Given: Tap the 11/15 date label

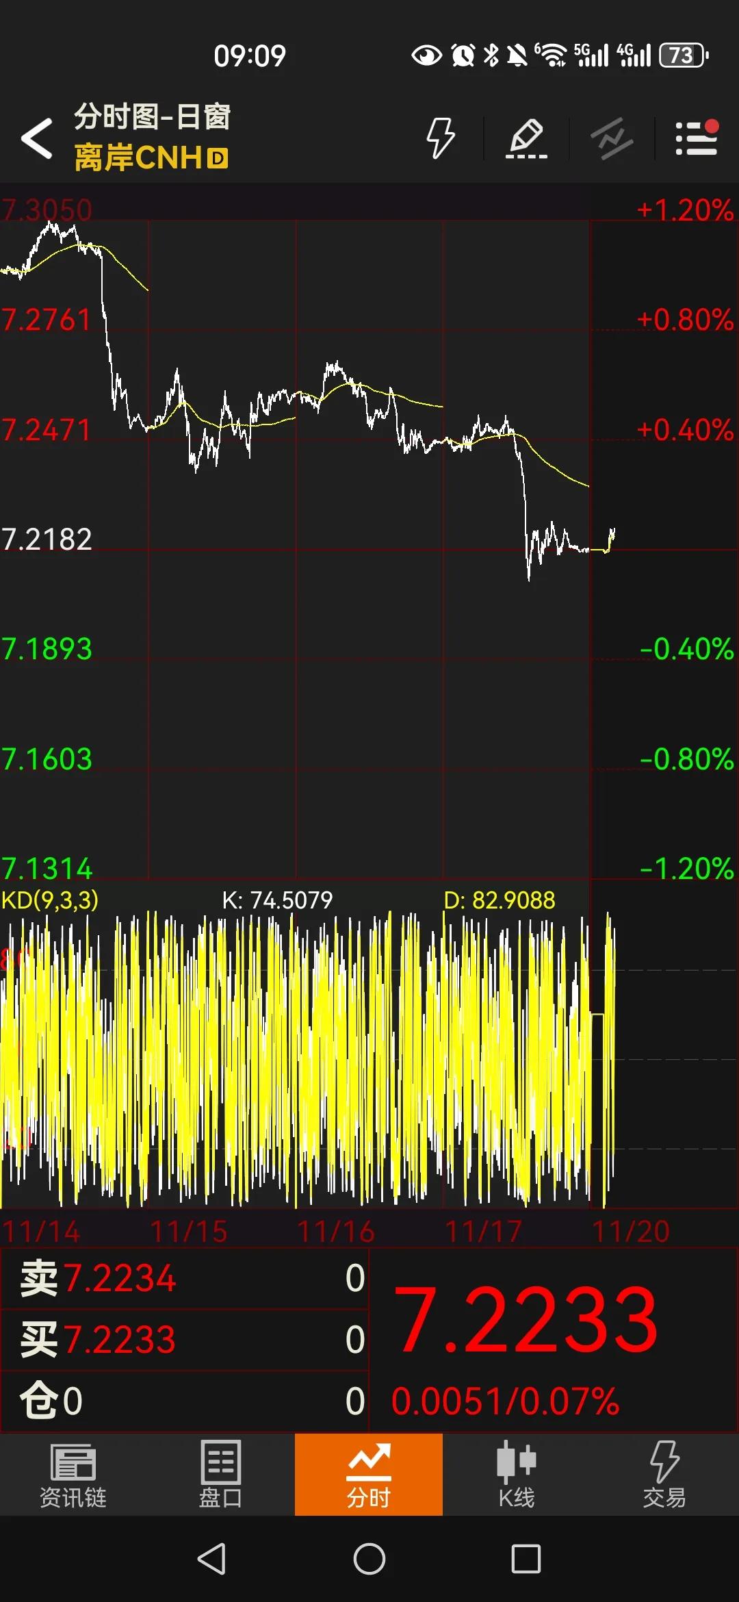Looking at the screenshot, I should pos(188,1232).
